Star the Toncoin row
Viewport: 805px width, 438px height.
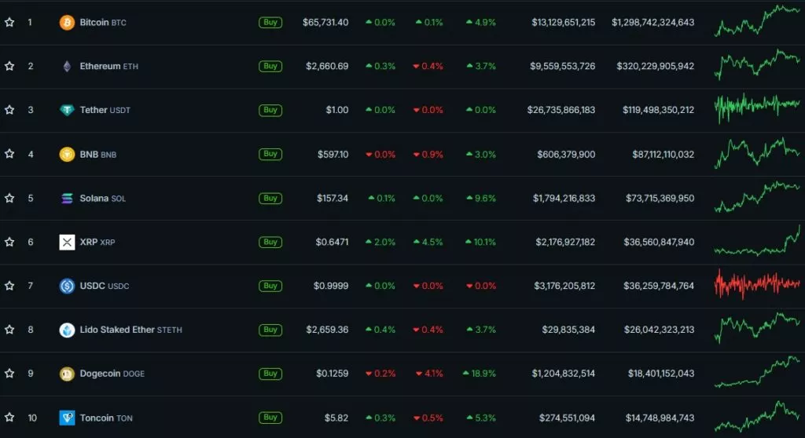[x=9, y=418]
